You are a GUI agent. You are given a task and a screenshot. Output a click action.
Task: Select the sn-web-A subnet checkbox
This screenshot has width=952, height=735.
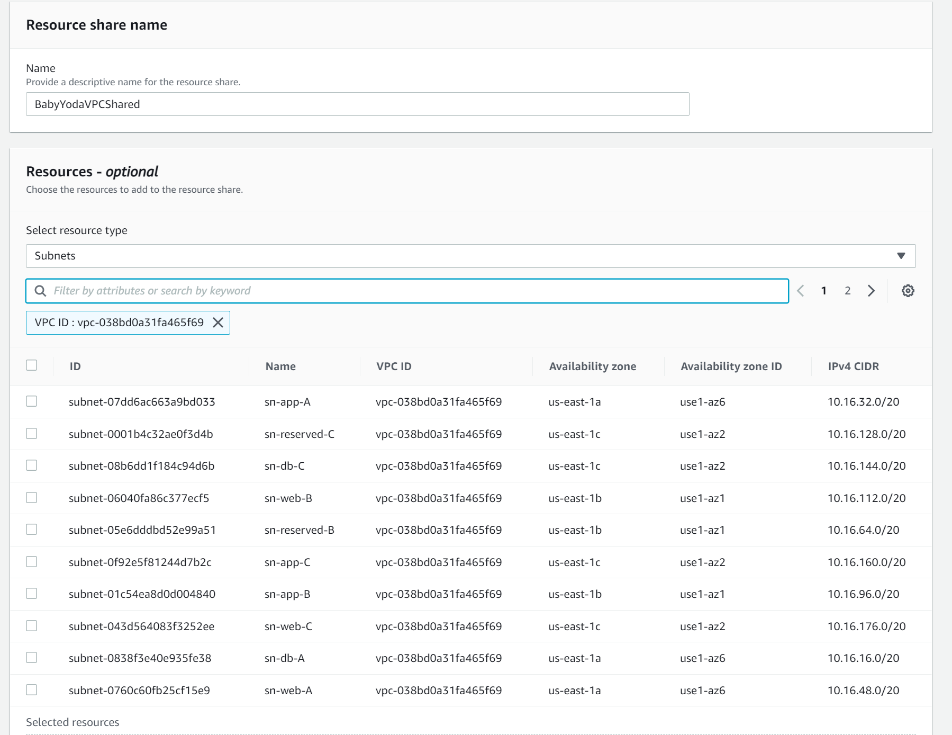click(x=32, y=690)
